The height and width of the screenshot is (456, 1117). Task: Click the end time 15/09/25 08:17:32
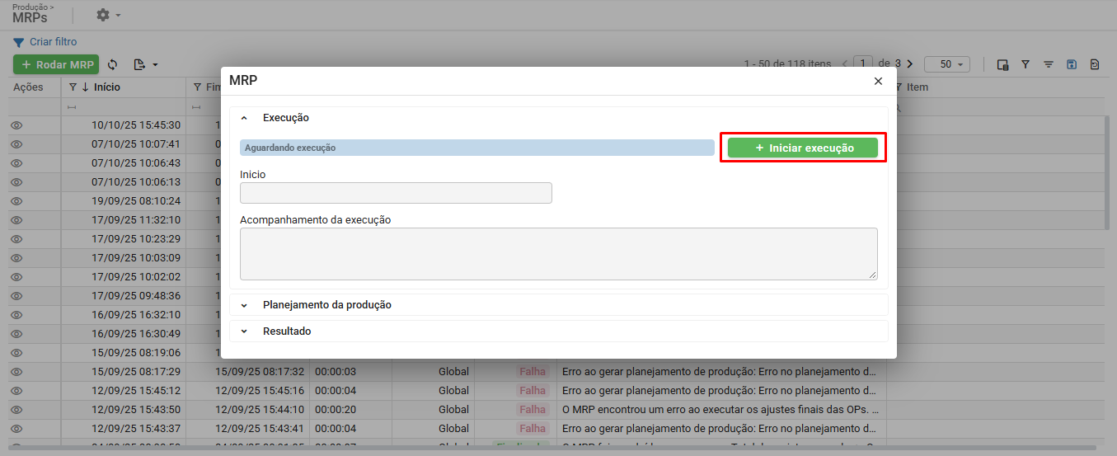coord(260,372)
